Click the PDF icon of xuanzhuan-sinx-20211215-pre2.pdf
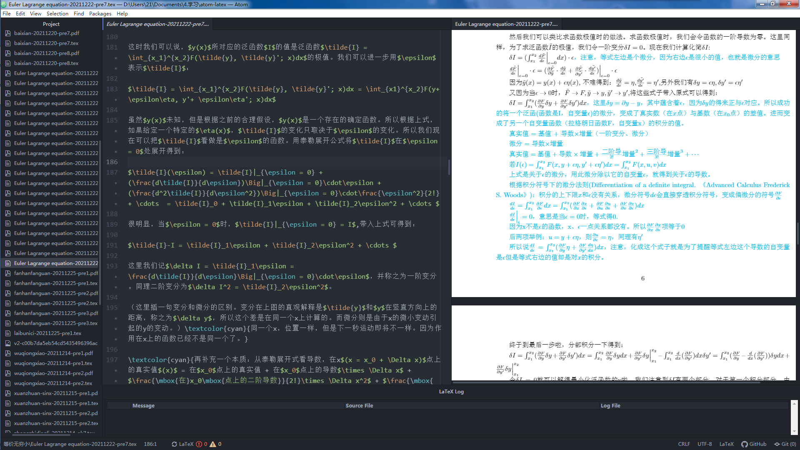Image resolution: width=800 pixels, height=450 pixels. pyautogui.click(x=7, y=413)
